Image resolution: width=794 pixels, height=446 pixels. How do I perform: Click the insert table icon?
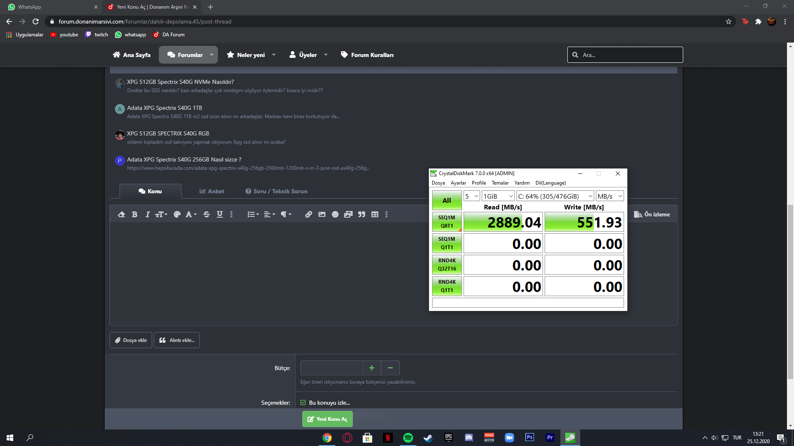[375, 214]
